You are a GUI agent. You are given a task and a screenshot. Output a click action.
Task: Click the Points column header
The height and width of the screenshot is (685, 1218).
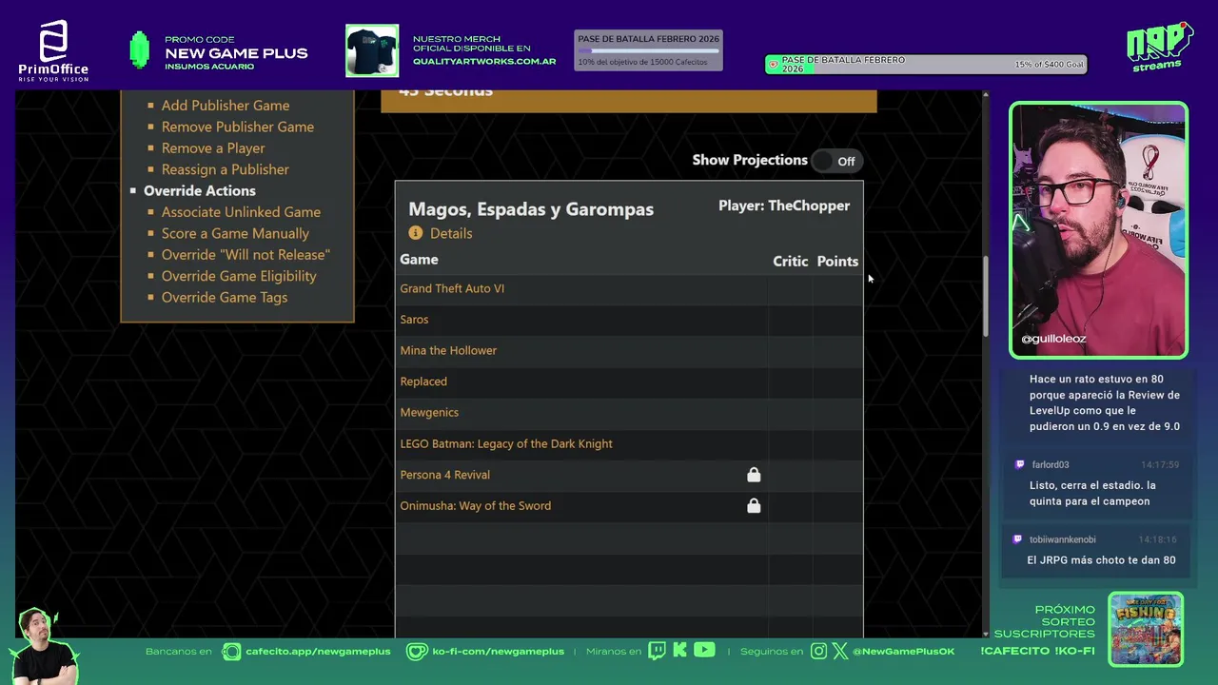tap(837, 261)
